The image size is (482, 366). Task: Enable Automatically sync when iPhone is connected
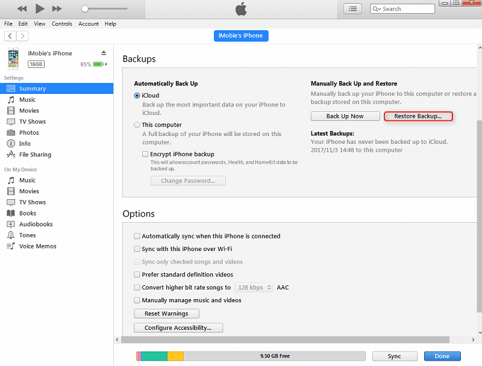137,236
